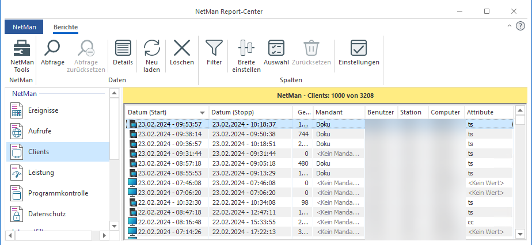This screenshot has height=245, width=532.
Task: Click sidebar scroll up arrow
Action: (115, 93)
